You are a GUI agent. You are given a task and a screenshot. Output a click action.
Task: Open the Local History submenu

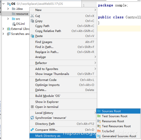tap(63, 113)
